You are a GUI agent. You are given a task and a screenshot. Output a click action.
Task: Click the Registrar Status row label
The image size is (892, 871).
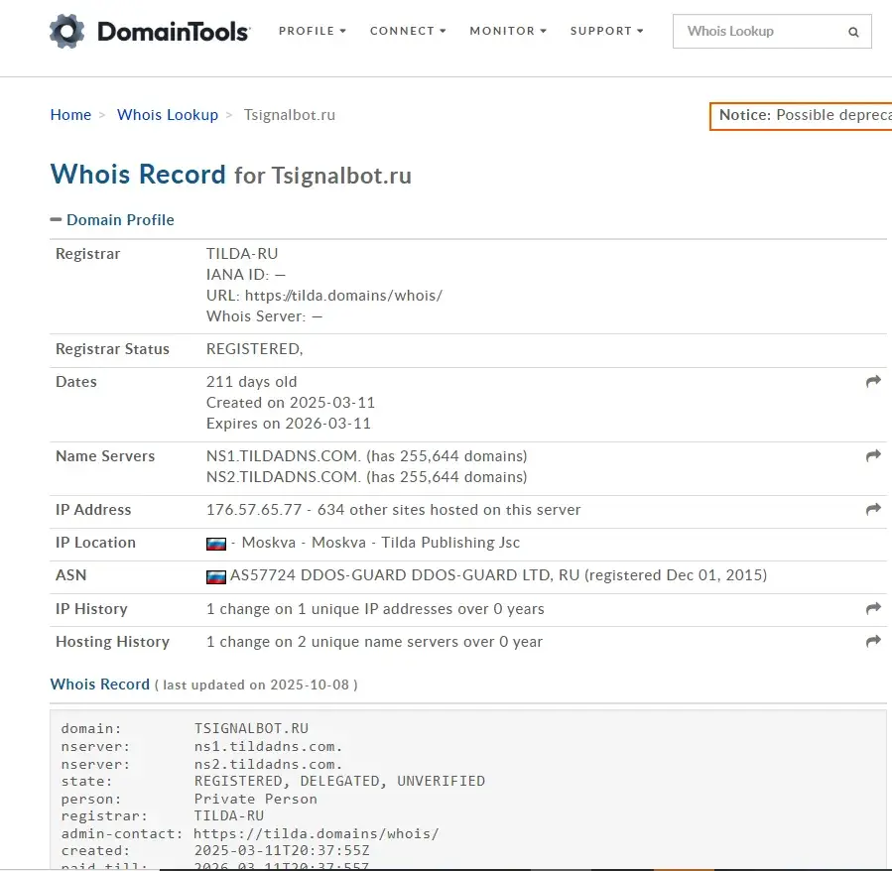pyautogui.click(x=112, y=349)
